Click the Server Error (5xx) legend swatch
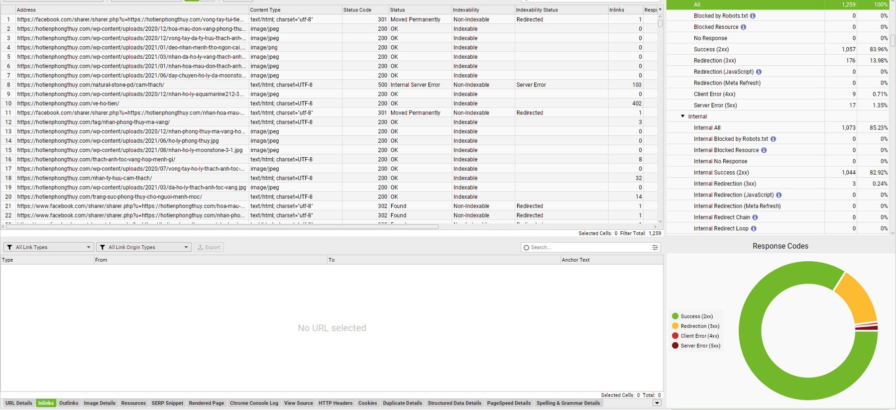The height and width of the screenshot is (410, 896). tap(675, 345)
